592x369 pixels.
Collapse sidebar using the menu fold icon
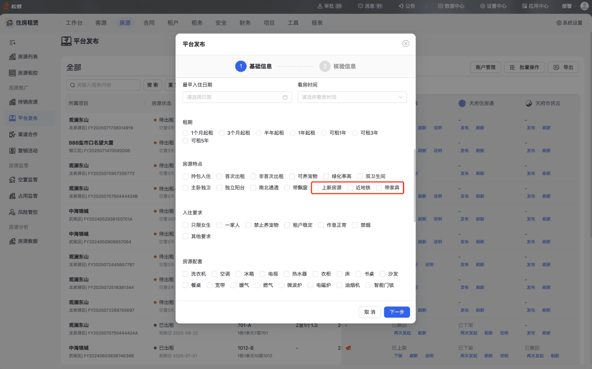click(13, 43)
